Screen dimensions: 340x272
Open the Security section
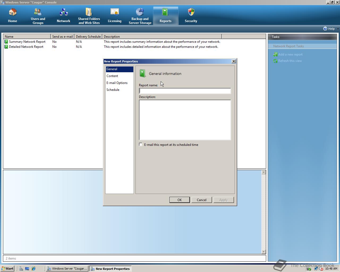191,16
